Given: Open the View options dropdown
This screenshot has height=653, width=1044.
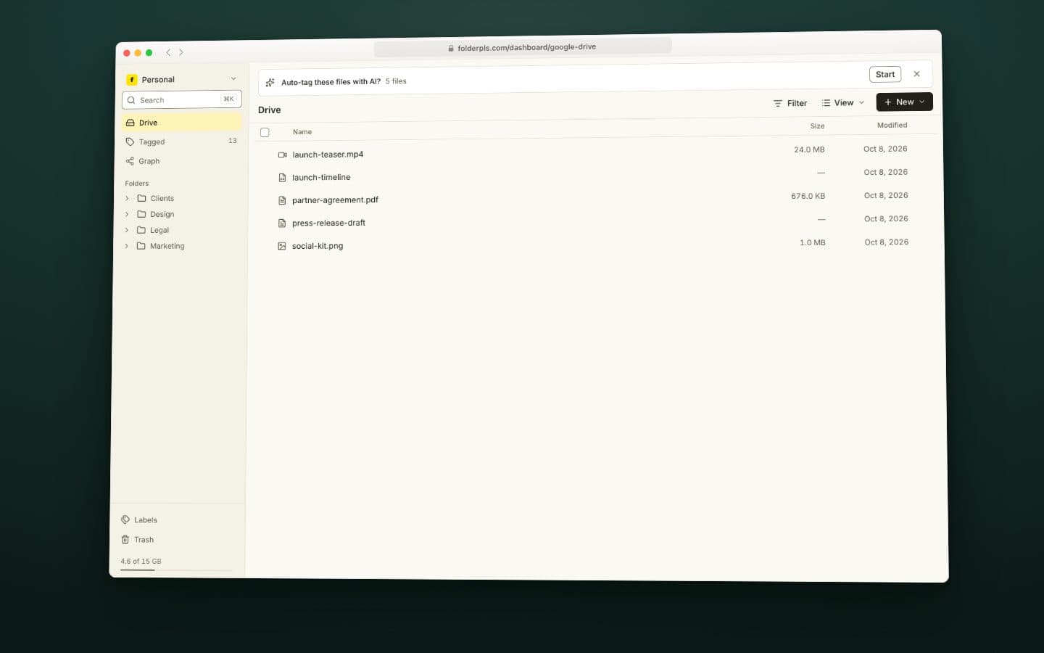Looking at the screenshot, I should 842,102.
